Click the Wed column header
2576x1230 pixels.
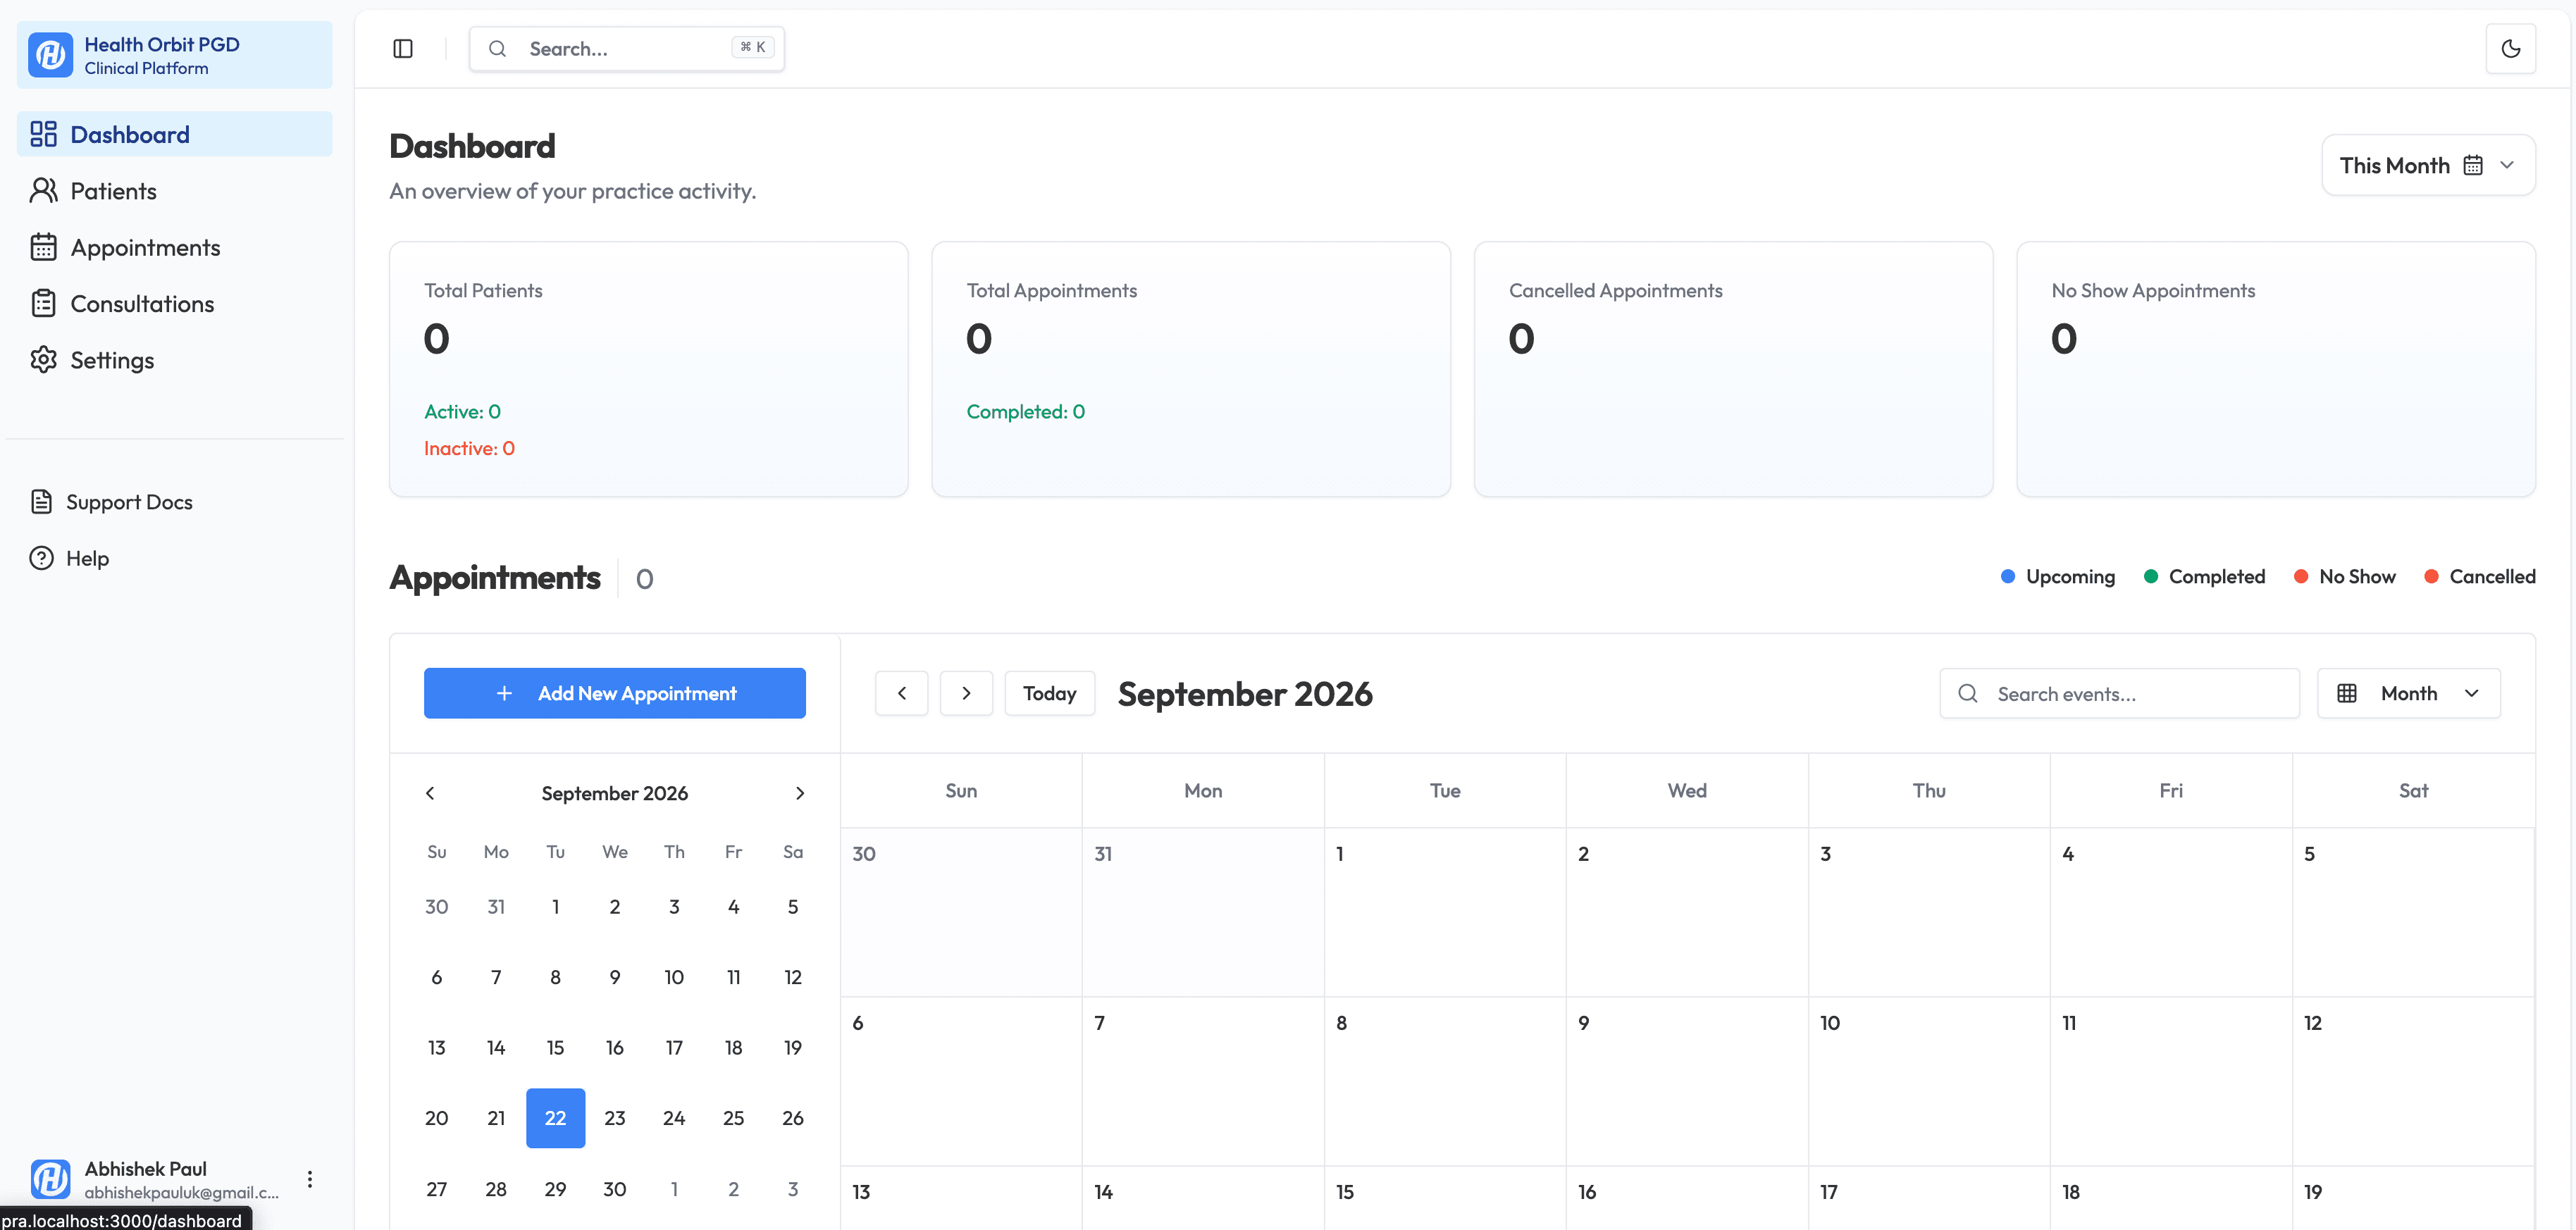pos(1687,791)
